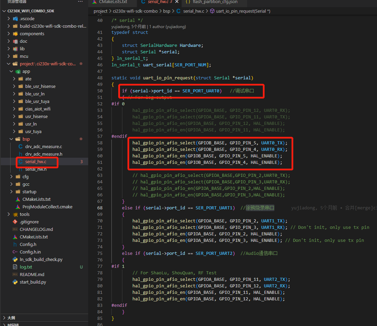Click the C file icon of drv_adc_measure.c

pos(21,146)
